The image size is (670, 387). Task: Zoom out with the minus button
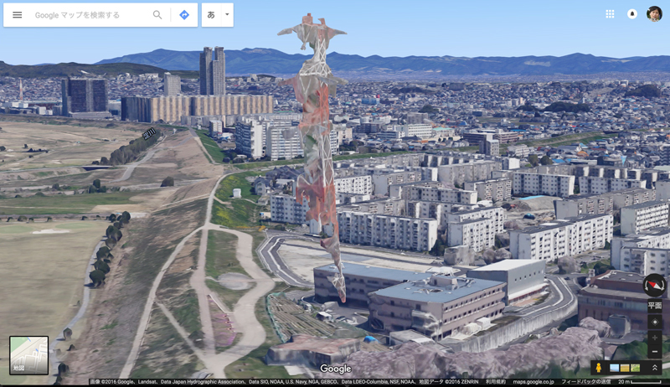coord(655,351)
